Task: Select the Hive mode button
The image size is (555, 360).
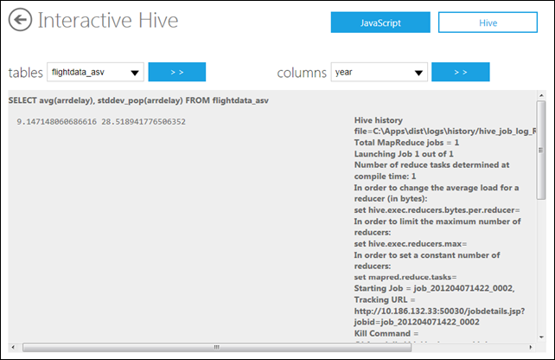Action: 488,22
